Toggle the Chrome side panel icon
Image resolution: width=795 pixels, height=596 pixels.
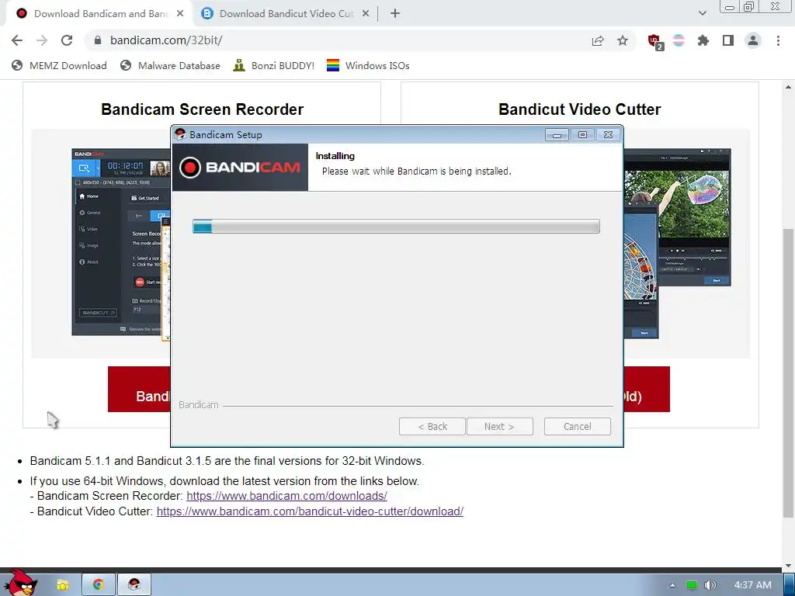tap(728, 40)
